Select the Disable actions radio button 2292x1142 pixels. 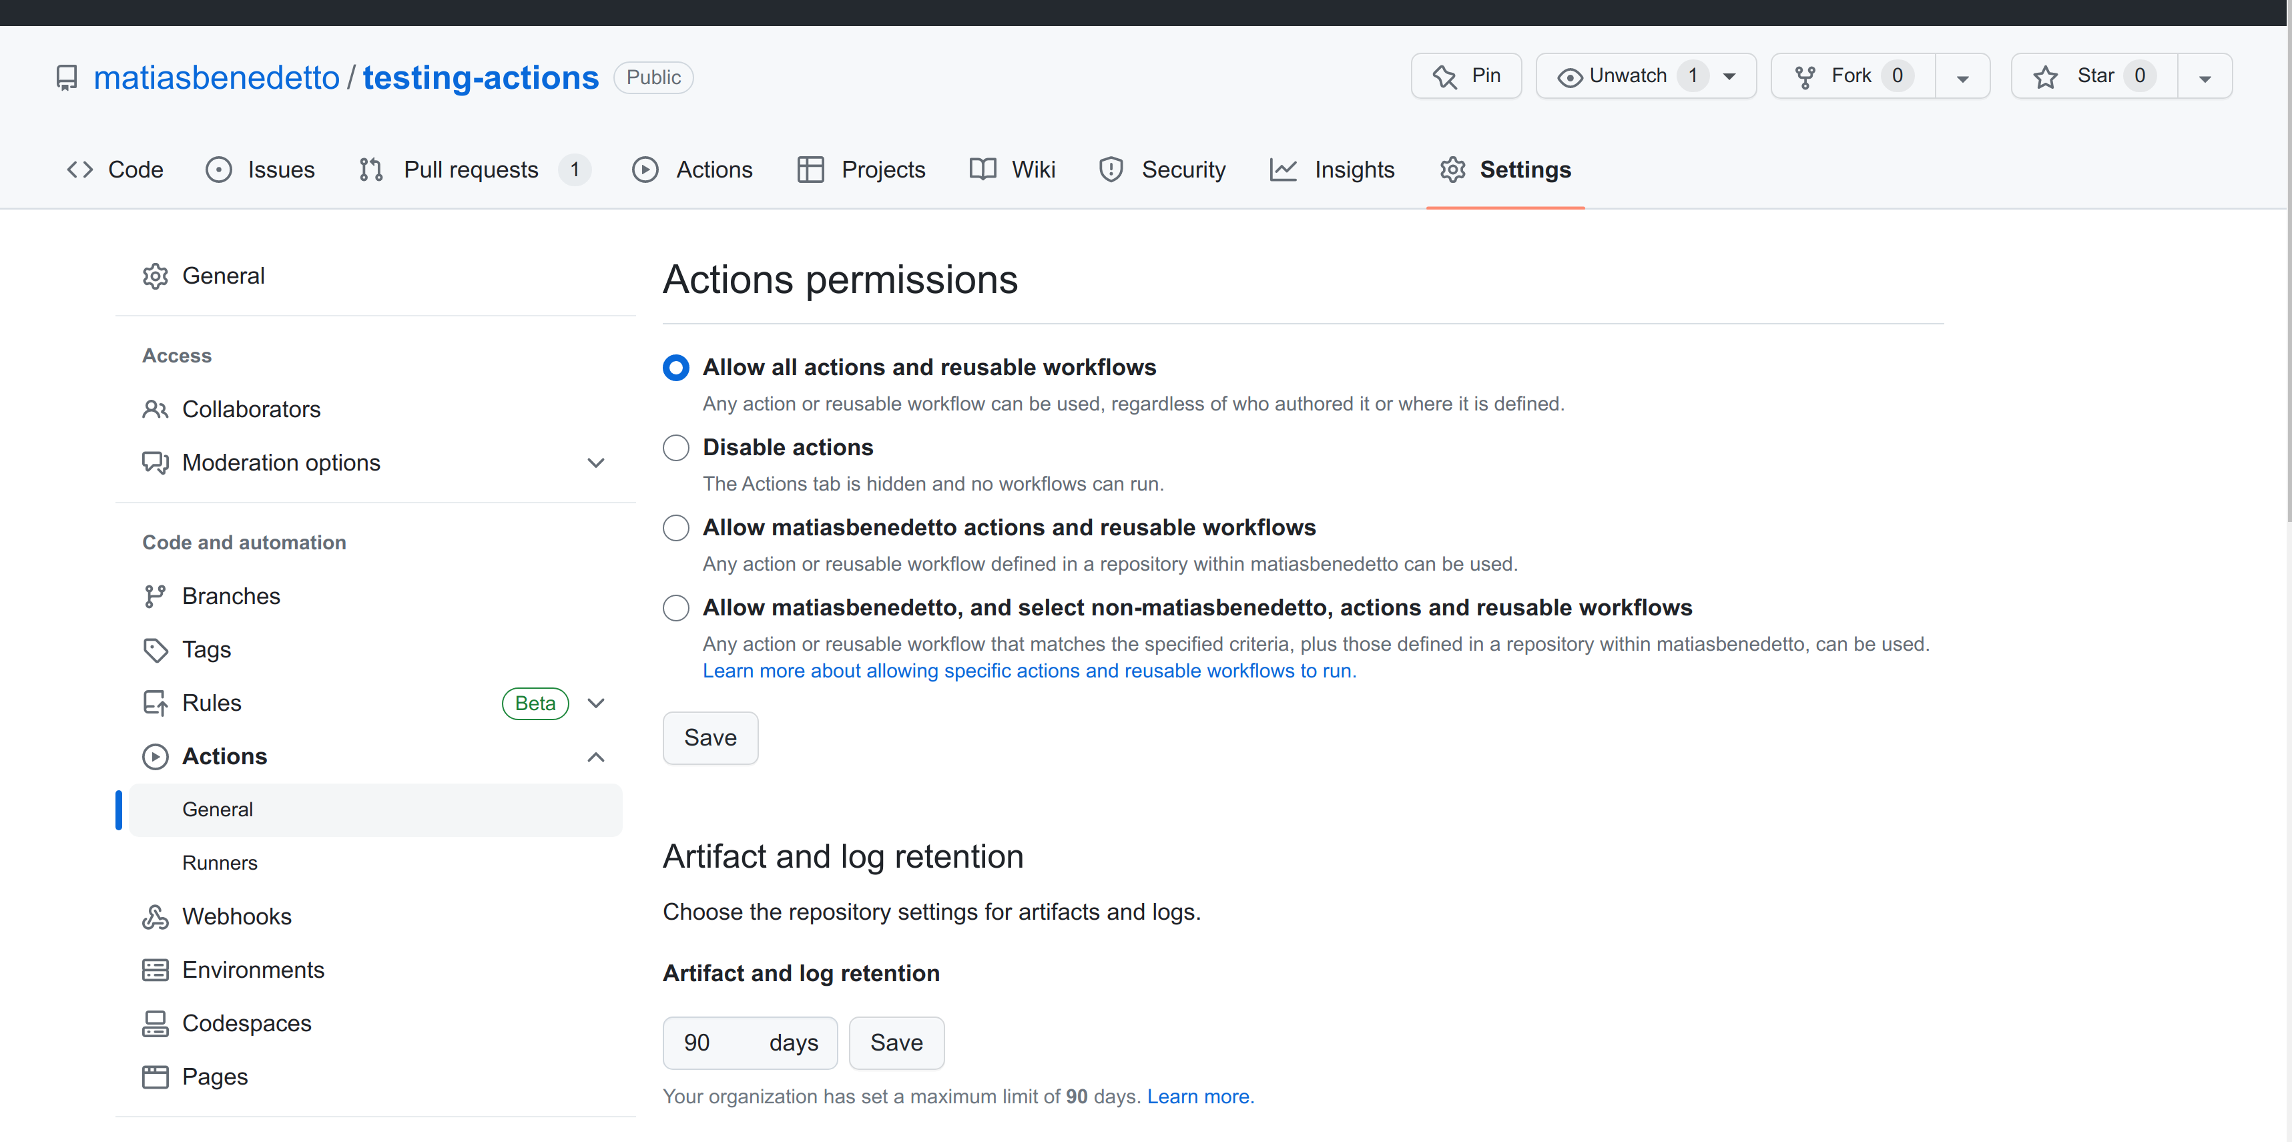[x=676, y=448]
